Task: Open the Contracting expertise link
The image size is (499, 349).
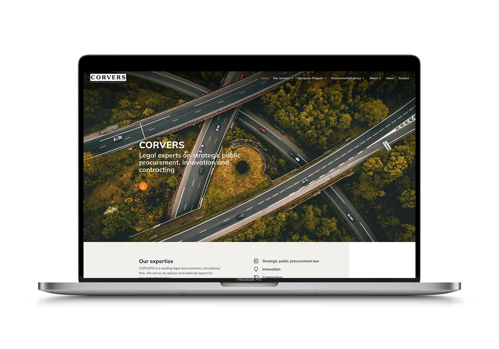Action: (x=272, y=277)
